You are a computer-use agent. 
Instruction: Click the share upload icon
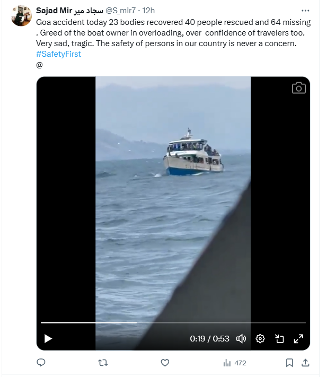click(x=305, y=363)
